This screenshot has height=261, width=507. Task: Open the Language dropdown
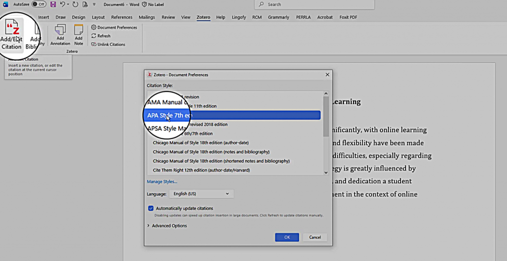tap(201, 194)
